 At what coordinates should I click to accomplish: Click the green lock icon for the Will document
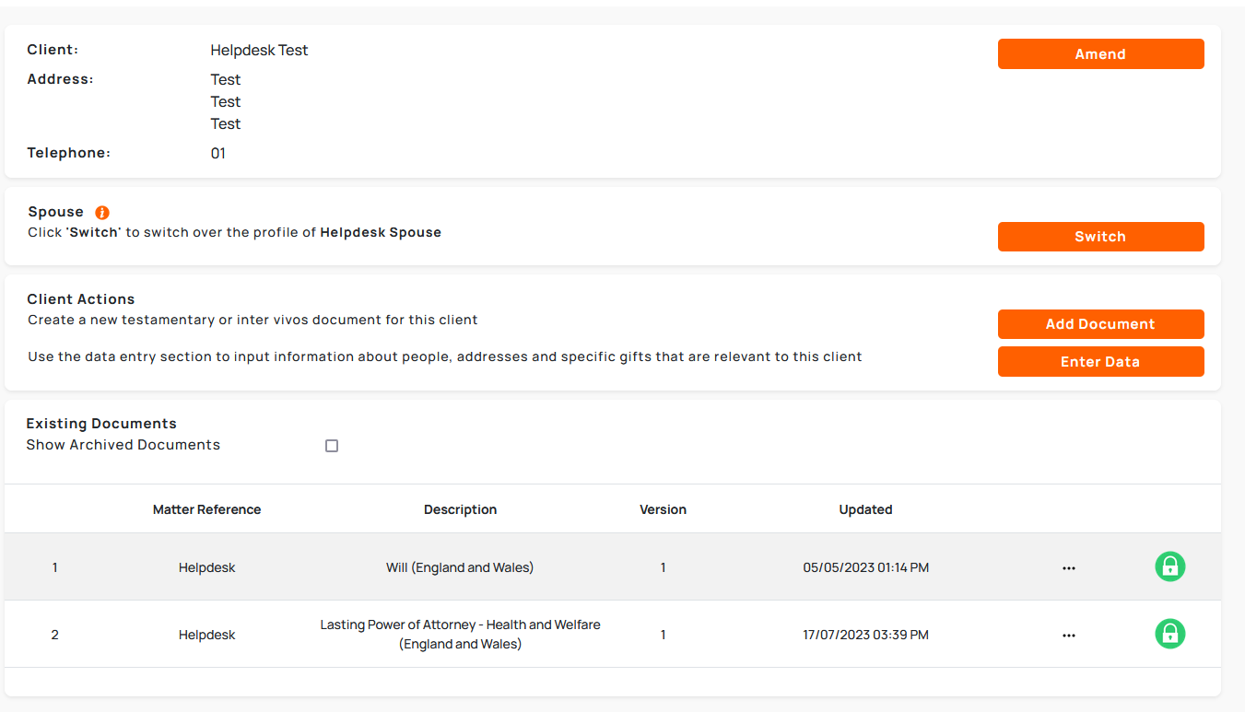[x=1169, y=566]
